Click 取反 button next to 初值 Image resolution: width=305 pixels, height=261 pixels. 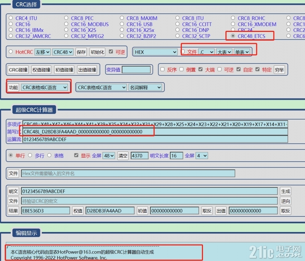(207, 211)
